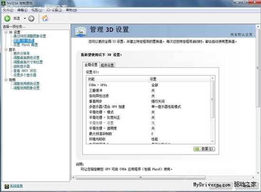Viewport: 261px width, 192px height.
Task: Go to the Home page icon
Action: point(45,18)
